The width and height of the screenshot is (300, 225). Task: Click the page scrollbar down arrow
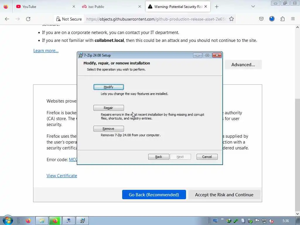click(x=297, y=214)
